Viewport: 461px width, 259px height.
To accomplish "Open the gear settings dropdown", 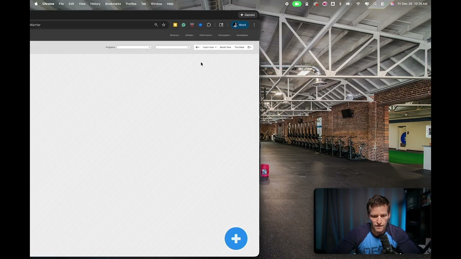I will pyautogui.click(x=197, y=47).
